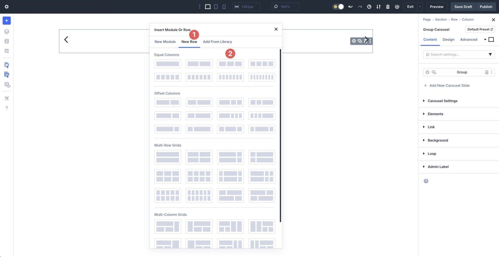Image resolution: width=499 pixels, height=257 pixels.
Task: Select the Layers panel icon in left sidebar
Action: point(6,31)
